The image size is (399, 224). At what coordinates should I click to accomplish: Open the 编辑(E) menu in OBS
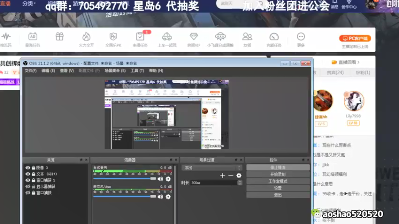tap(48, 71)
